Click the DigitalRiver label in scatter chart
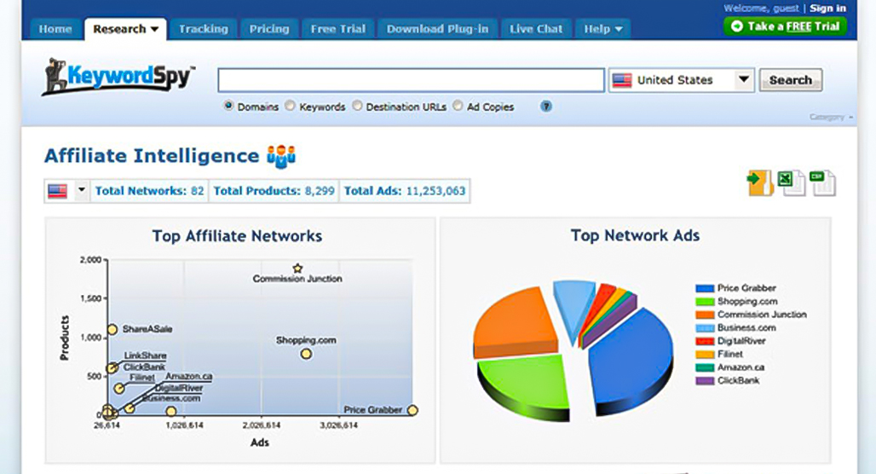876x474 pixels. point(179,388)
